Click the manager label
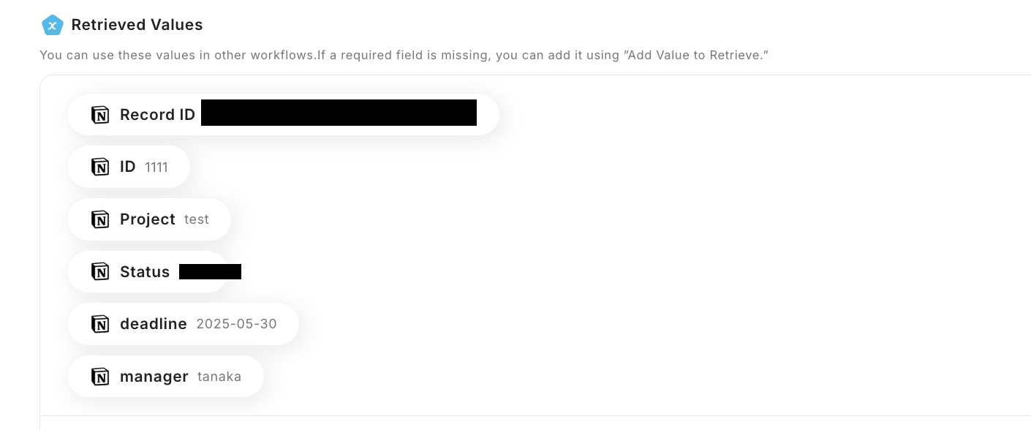This screenshot has width=1031, height=430. pos(154,377)
